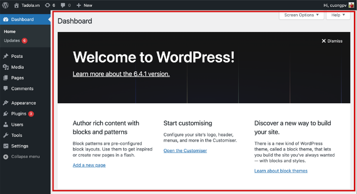
Task: Click the New label in admin bar
Action: pos(88,5)
